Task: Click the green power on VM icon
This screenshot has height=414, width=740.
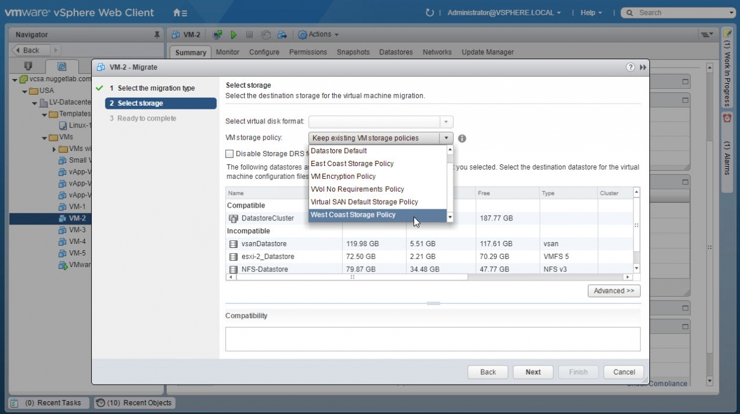Action: [x=233, y=35]
